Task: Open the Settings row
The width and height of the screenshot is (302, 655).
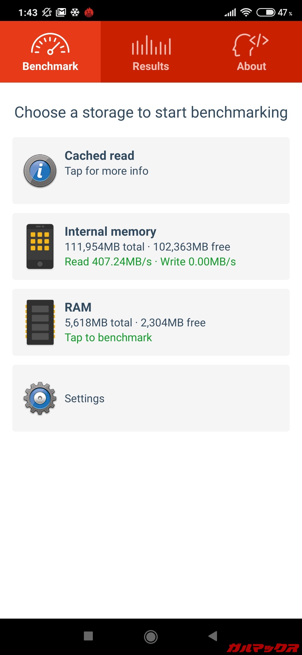Action: click(151, 398)
